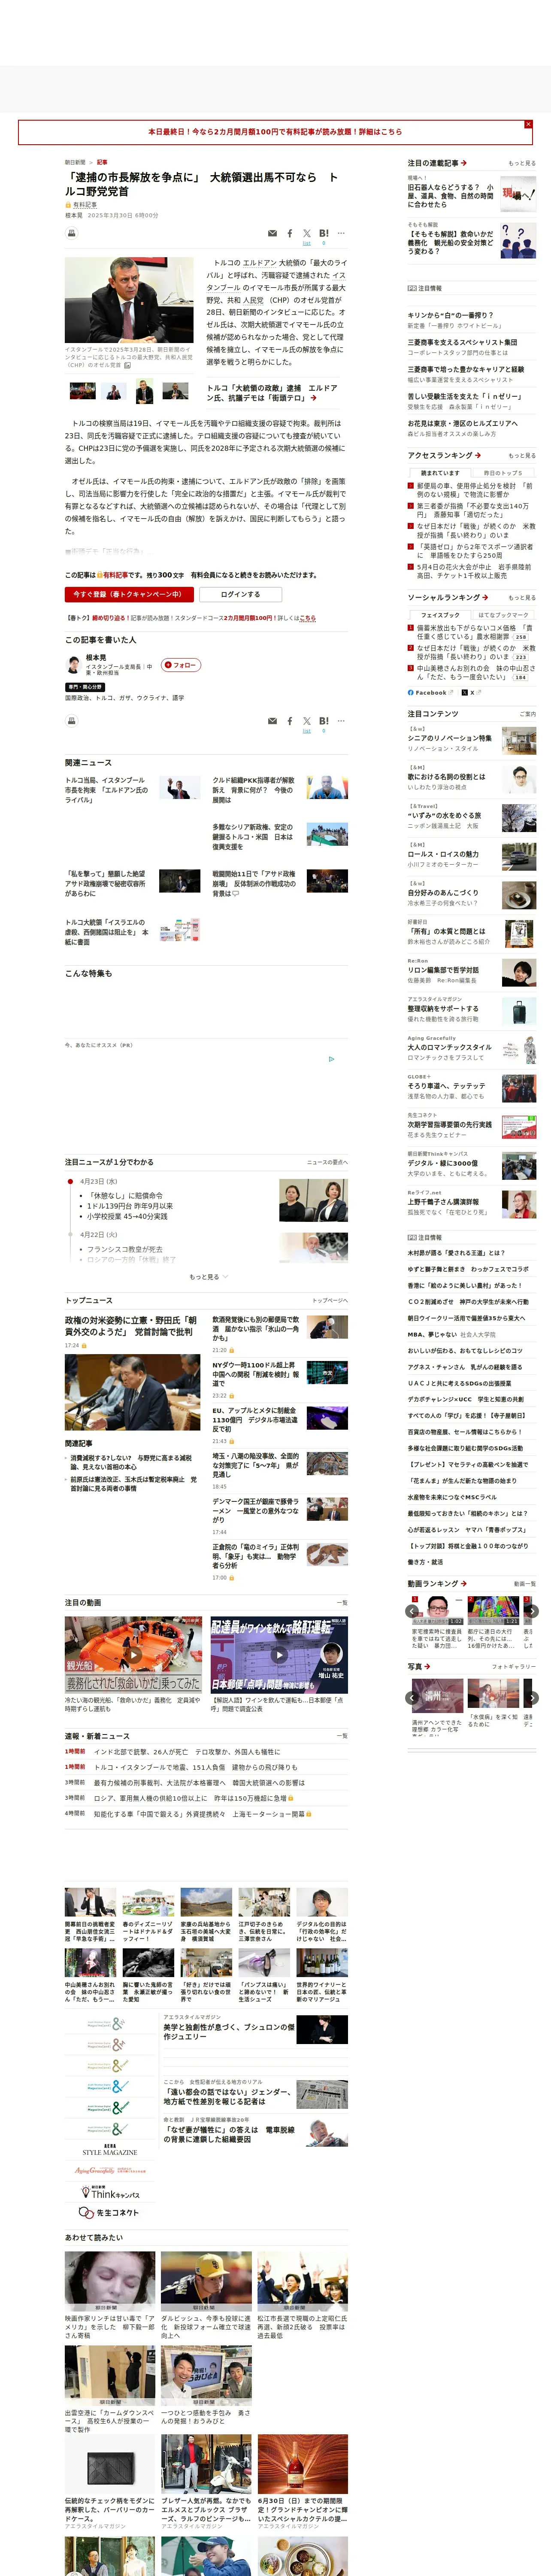The width and height of the screenshot is (551, 2576).
Task: Open ニュースの要点へ link
Action: pyautogui.click(x=327, y=1162)
